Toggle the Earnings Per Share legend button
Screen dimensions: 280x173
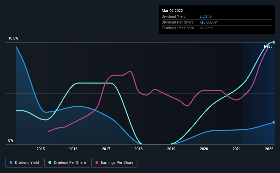pos(114,163)
